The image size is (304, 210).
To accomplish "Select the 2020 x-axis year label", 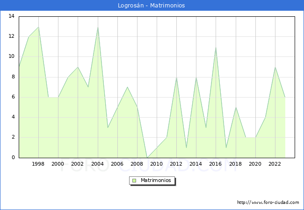I will pos(255,164).
